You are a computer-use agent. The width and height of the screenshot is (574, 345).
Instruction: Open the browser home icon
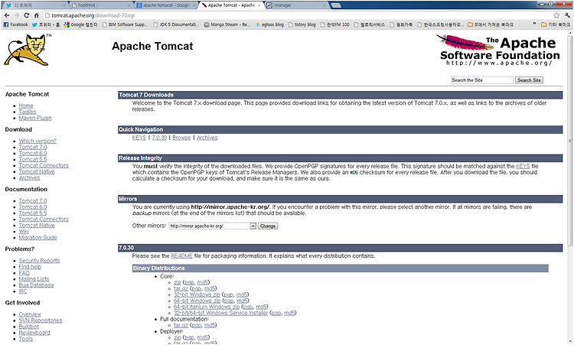pyautogui.click(x=36, y=15)
